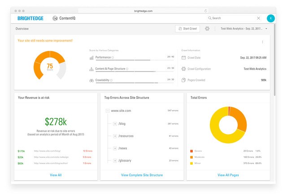Click the Crawl Date calendar icon
This screenshot has height=195, width=287.
tap(183, 58)
